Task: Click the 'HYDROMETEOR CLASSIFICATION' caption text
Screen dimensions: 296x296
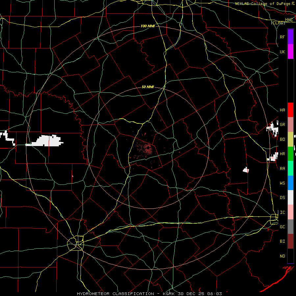Action: pos(115,294)
